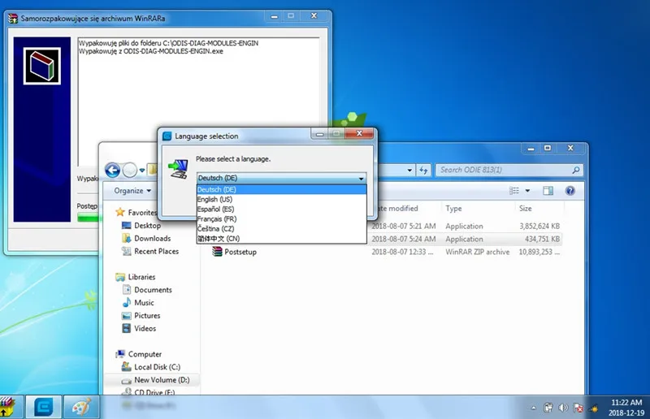Click the WinRAR extraction progress bar
Image resolution: width=650 pixels, height=419 pixels.
click(89, 217)
